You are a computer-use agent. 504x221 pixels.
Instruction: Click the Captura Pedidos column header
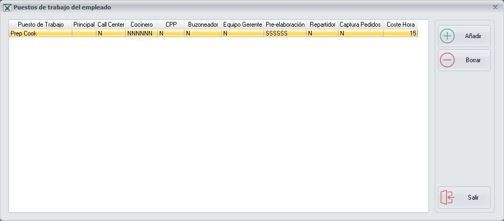(360, 25)
